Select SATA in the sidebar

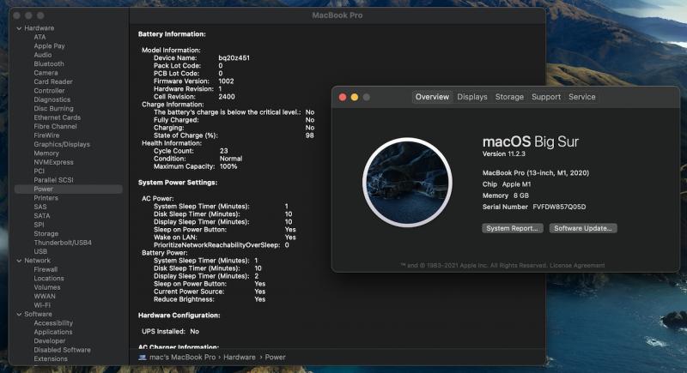[41, 216]
